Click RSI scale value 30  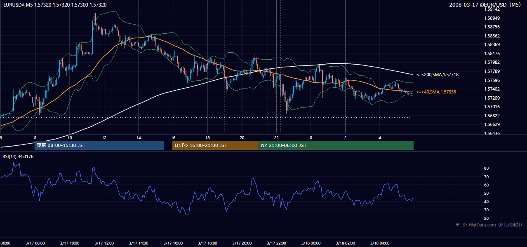(x=486, y=210)
